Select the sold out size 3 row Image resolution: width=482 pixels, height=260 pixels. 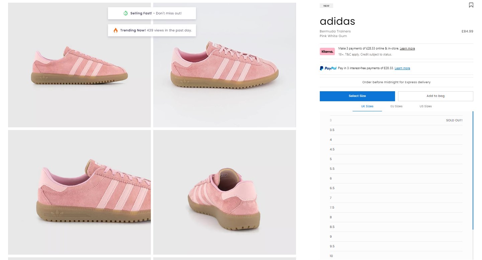[396, 120]
